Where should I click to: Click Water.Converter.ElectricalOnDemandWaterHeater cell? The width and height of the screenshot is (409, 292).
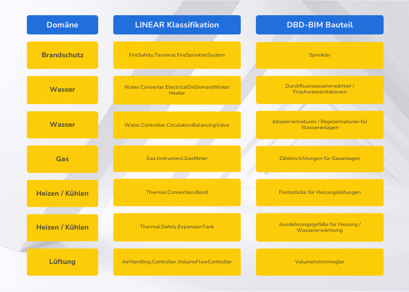tap(177, 90)
